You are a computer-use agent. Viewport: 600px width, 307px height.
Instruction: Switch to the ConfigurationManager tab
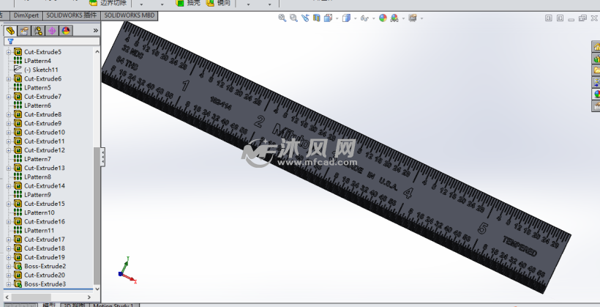click(38, 30)
